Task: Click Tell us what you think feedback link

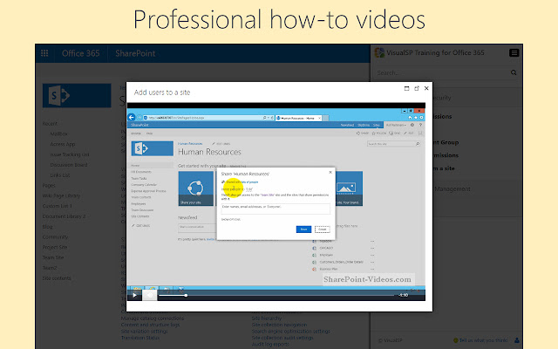Action: click(483, 340)
